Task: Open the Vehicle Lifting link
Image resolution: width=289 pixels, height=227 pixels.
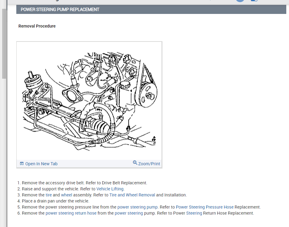Action: (110, 189)
